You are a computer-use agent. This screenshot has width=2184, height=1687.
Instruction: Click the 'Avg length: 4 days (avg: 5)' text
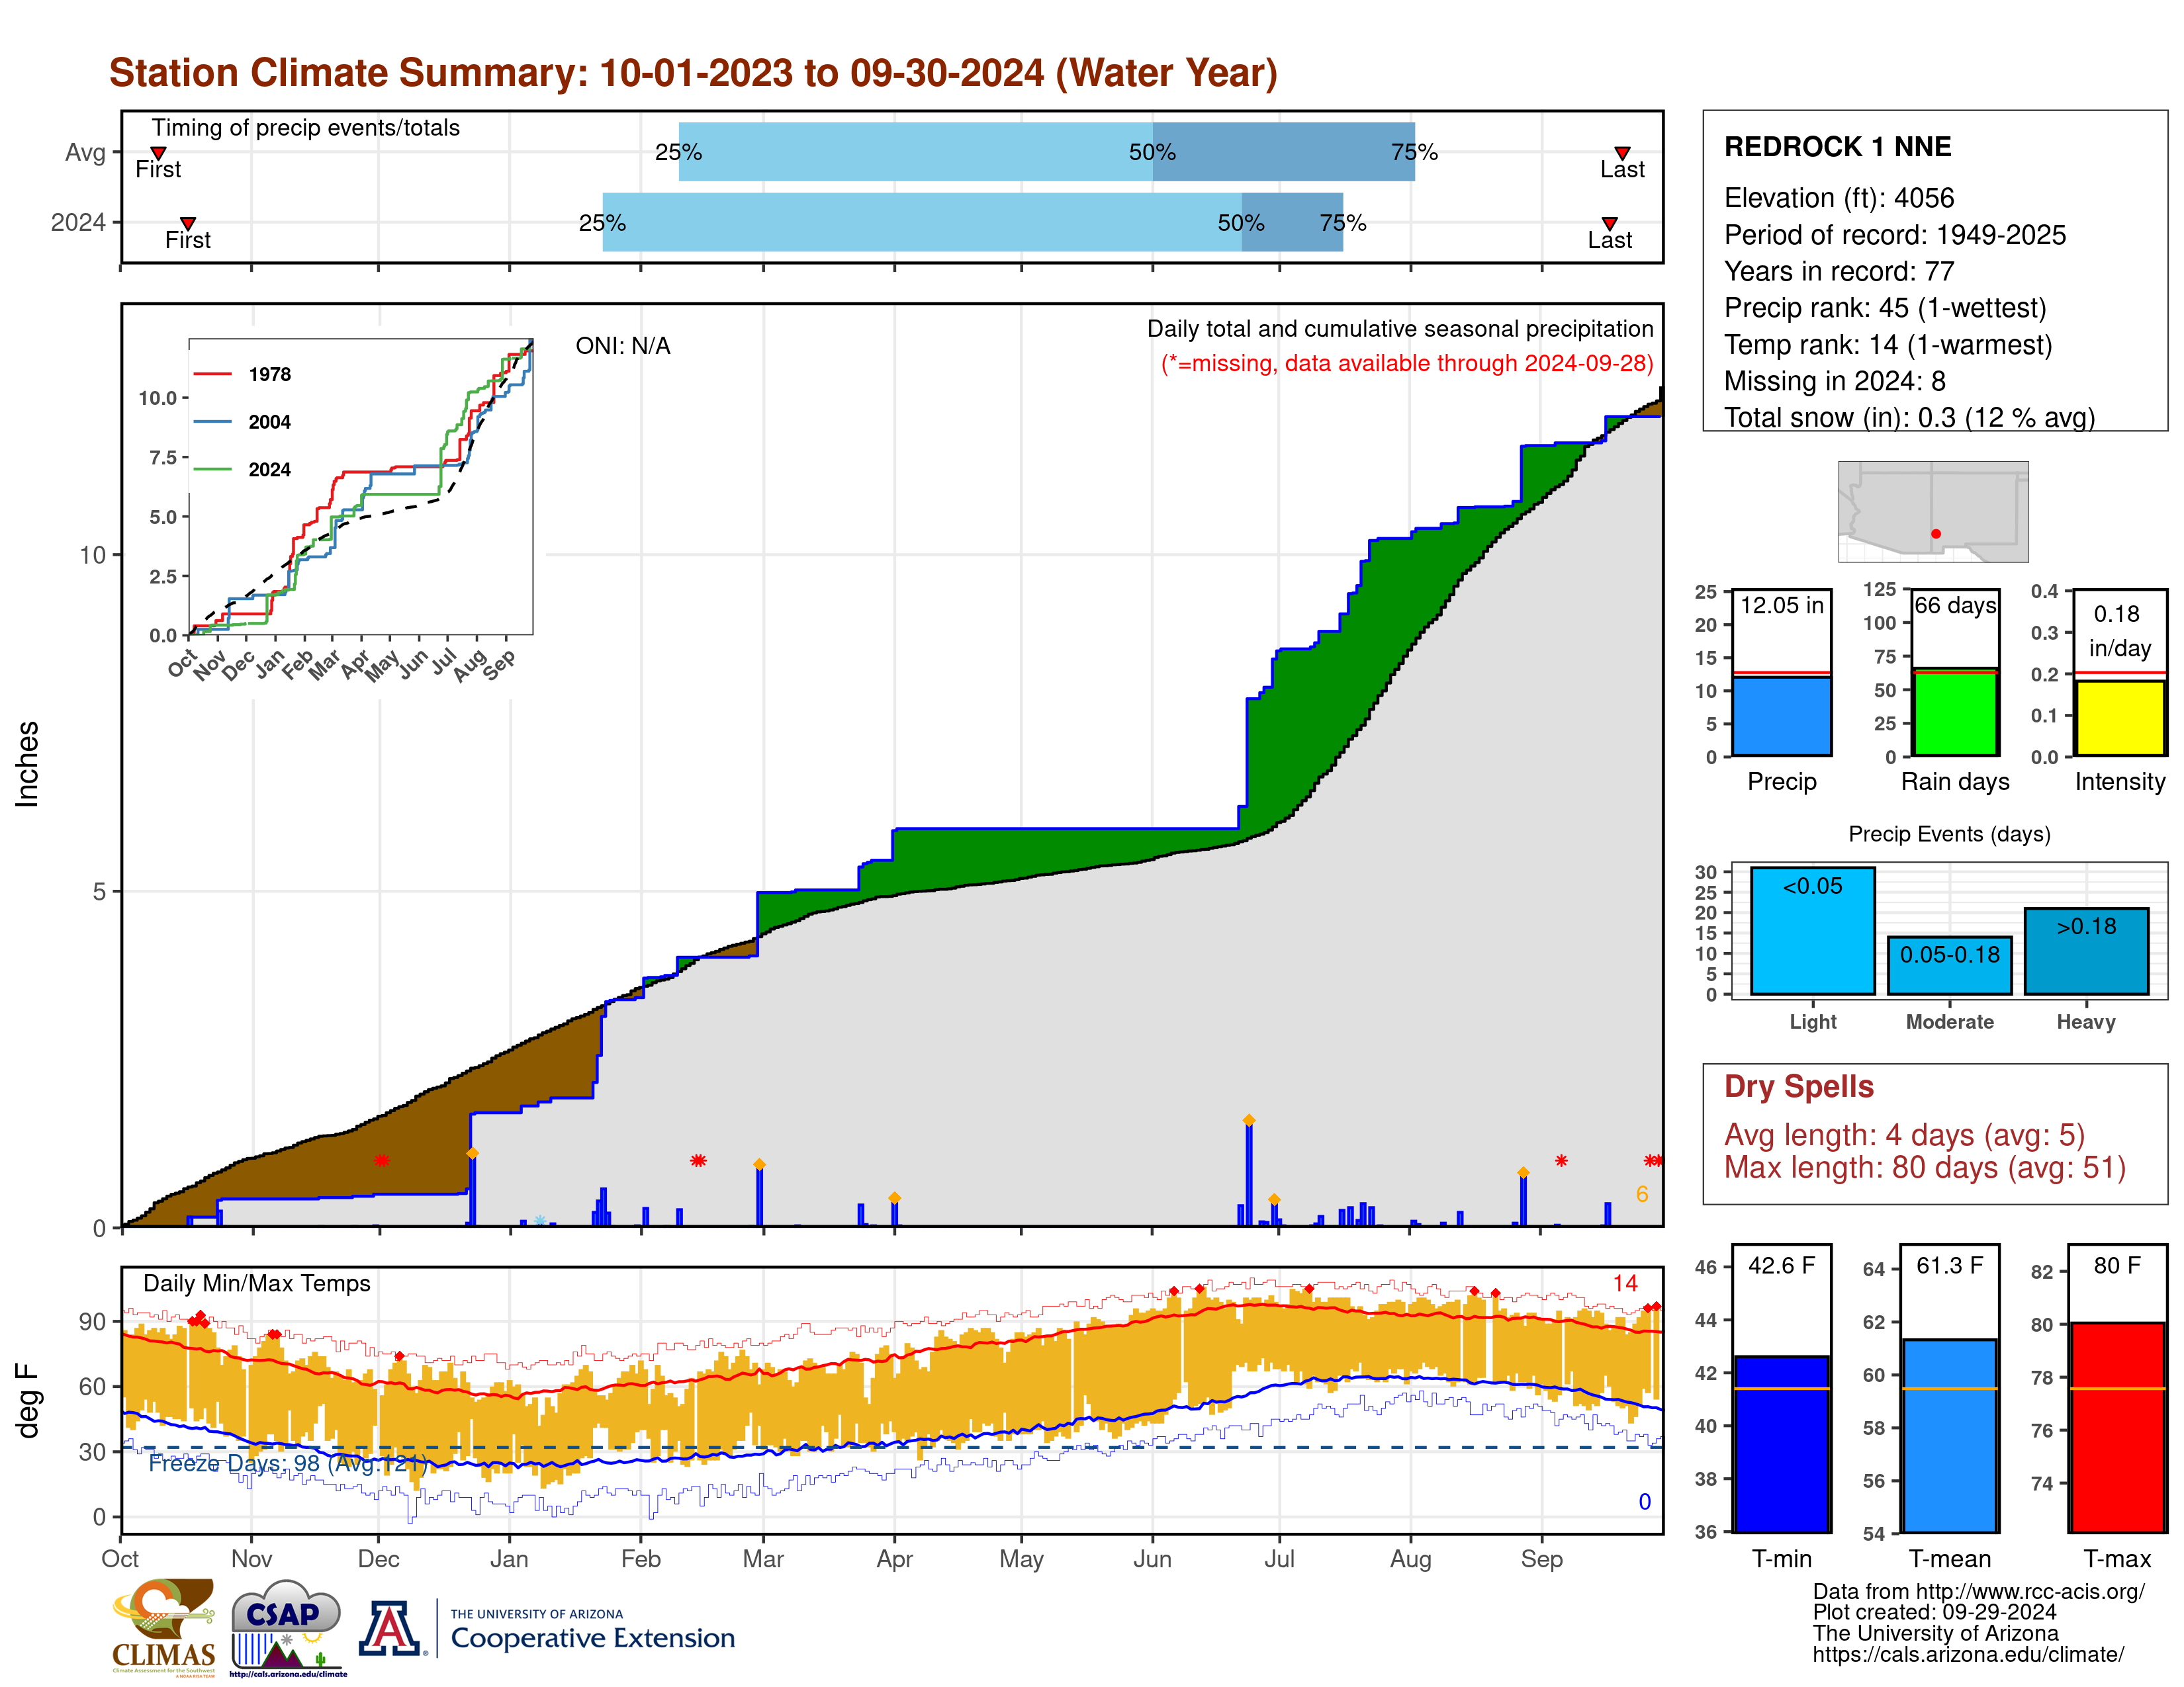pyautogui.click(x=1904, y=1135)
